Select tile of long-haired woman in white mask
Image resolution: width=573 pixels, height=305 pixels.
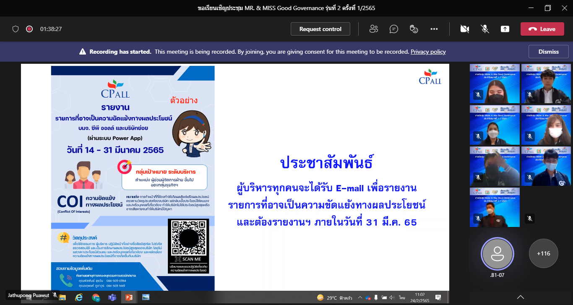pyautogui.click(x=546, y=125)
